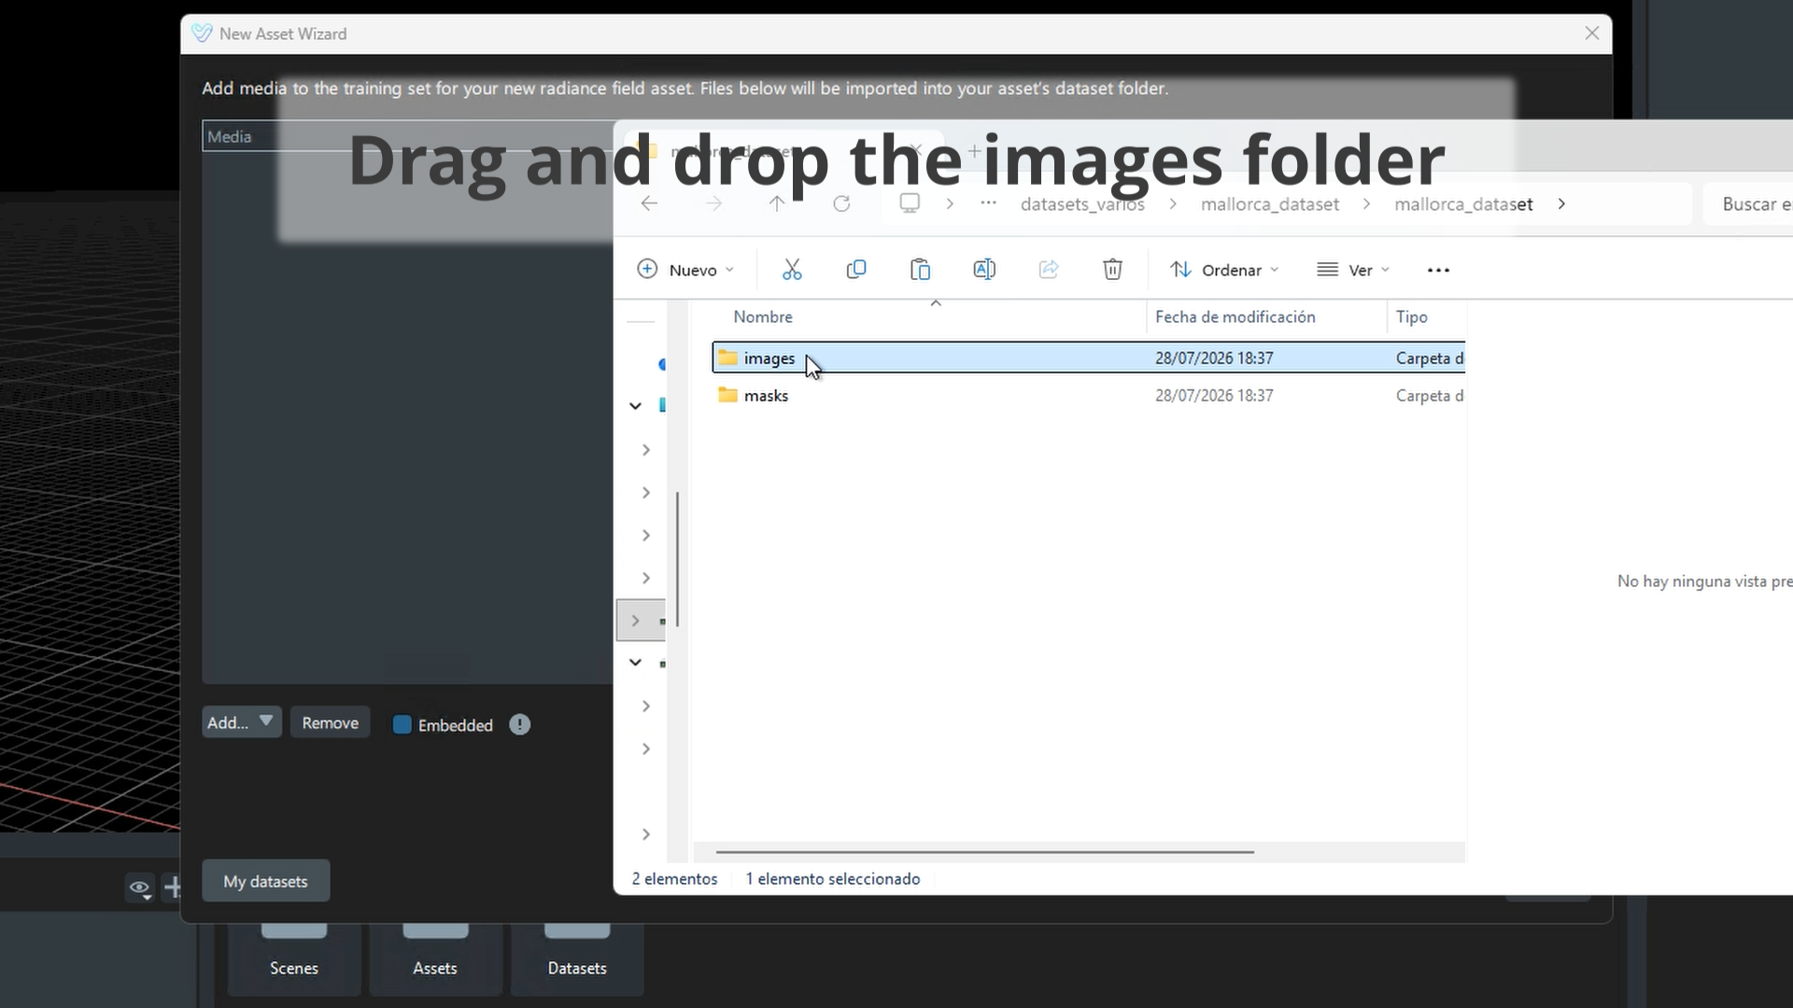Go up one folder level

[x=777, y=203]
